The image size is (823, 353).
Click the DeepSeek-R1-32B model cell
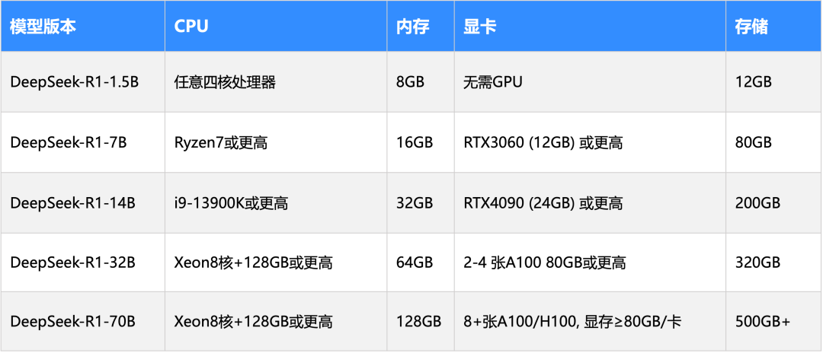83,262
